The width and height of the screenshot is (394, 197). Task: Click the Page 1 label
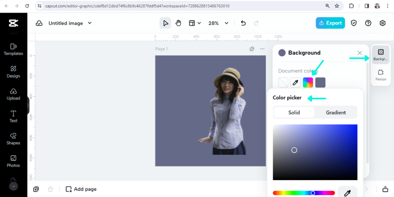(x=161, y=49)
